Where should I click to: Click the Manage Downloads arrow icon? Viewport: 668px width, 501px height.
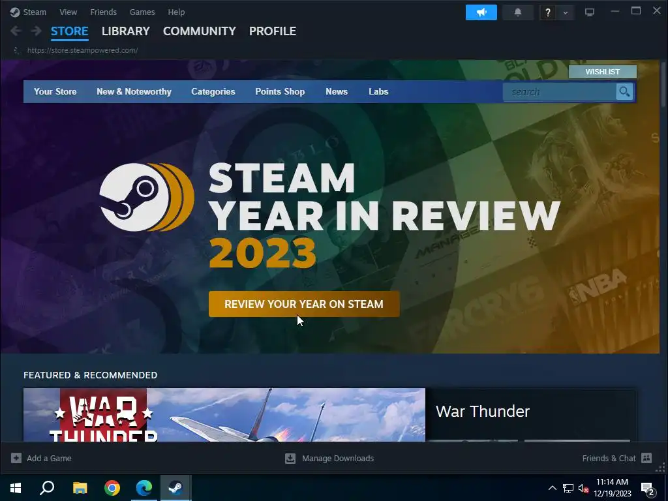(290, 458)
